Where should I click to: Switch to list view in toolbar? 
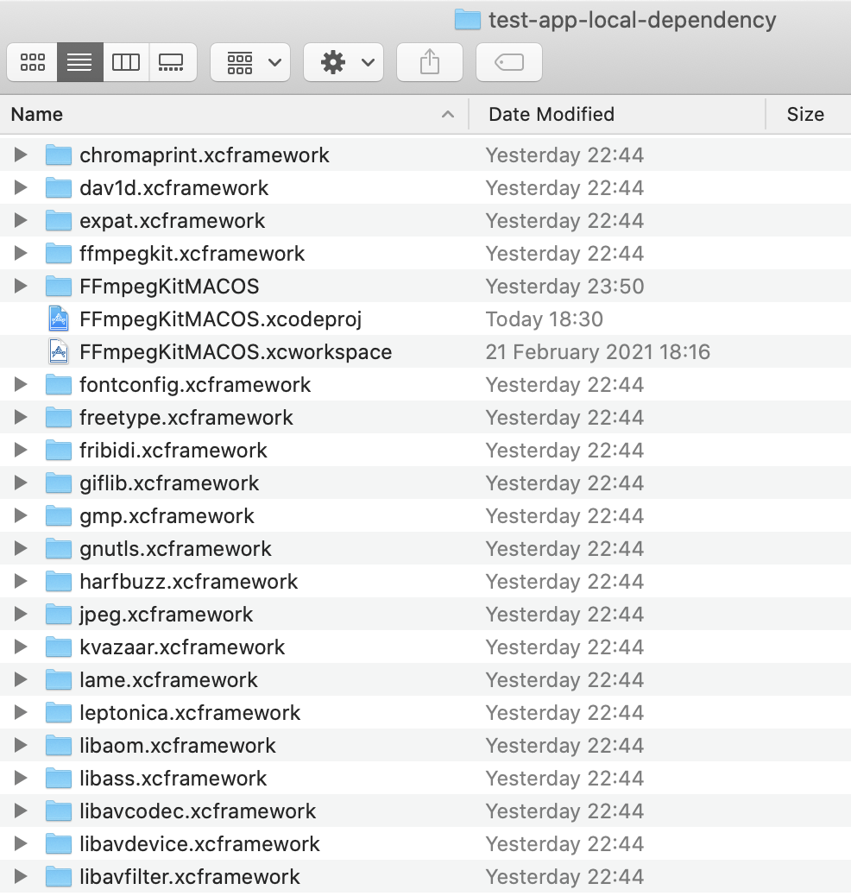79,62
